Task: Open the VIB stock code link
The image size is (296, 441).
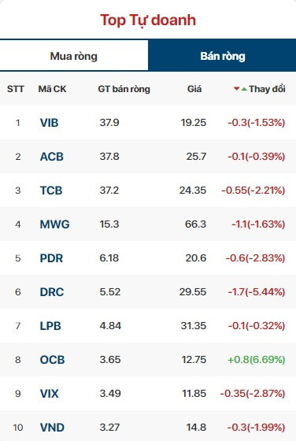Action: tap(49, 123)
